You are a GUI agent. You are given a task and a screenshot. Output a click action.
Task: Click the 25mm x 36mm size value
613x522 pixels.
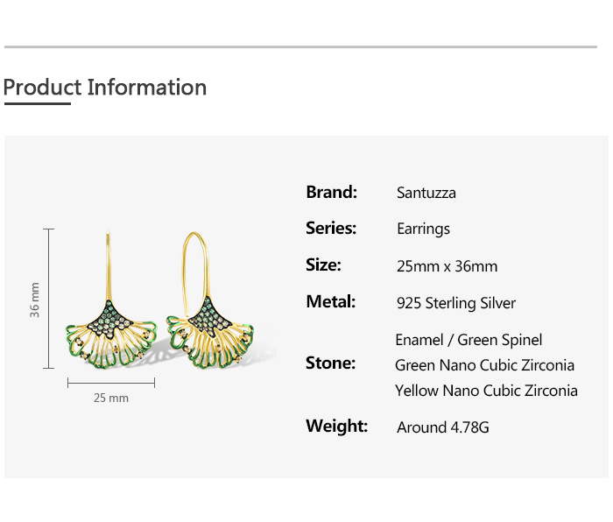(447, 266)
